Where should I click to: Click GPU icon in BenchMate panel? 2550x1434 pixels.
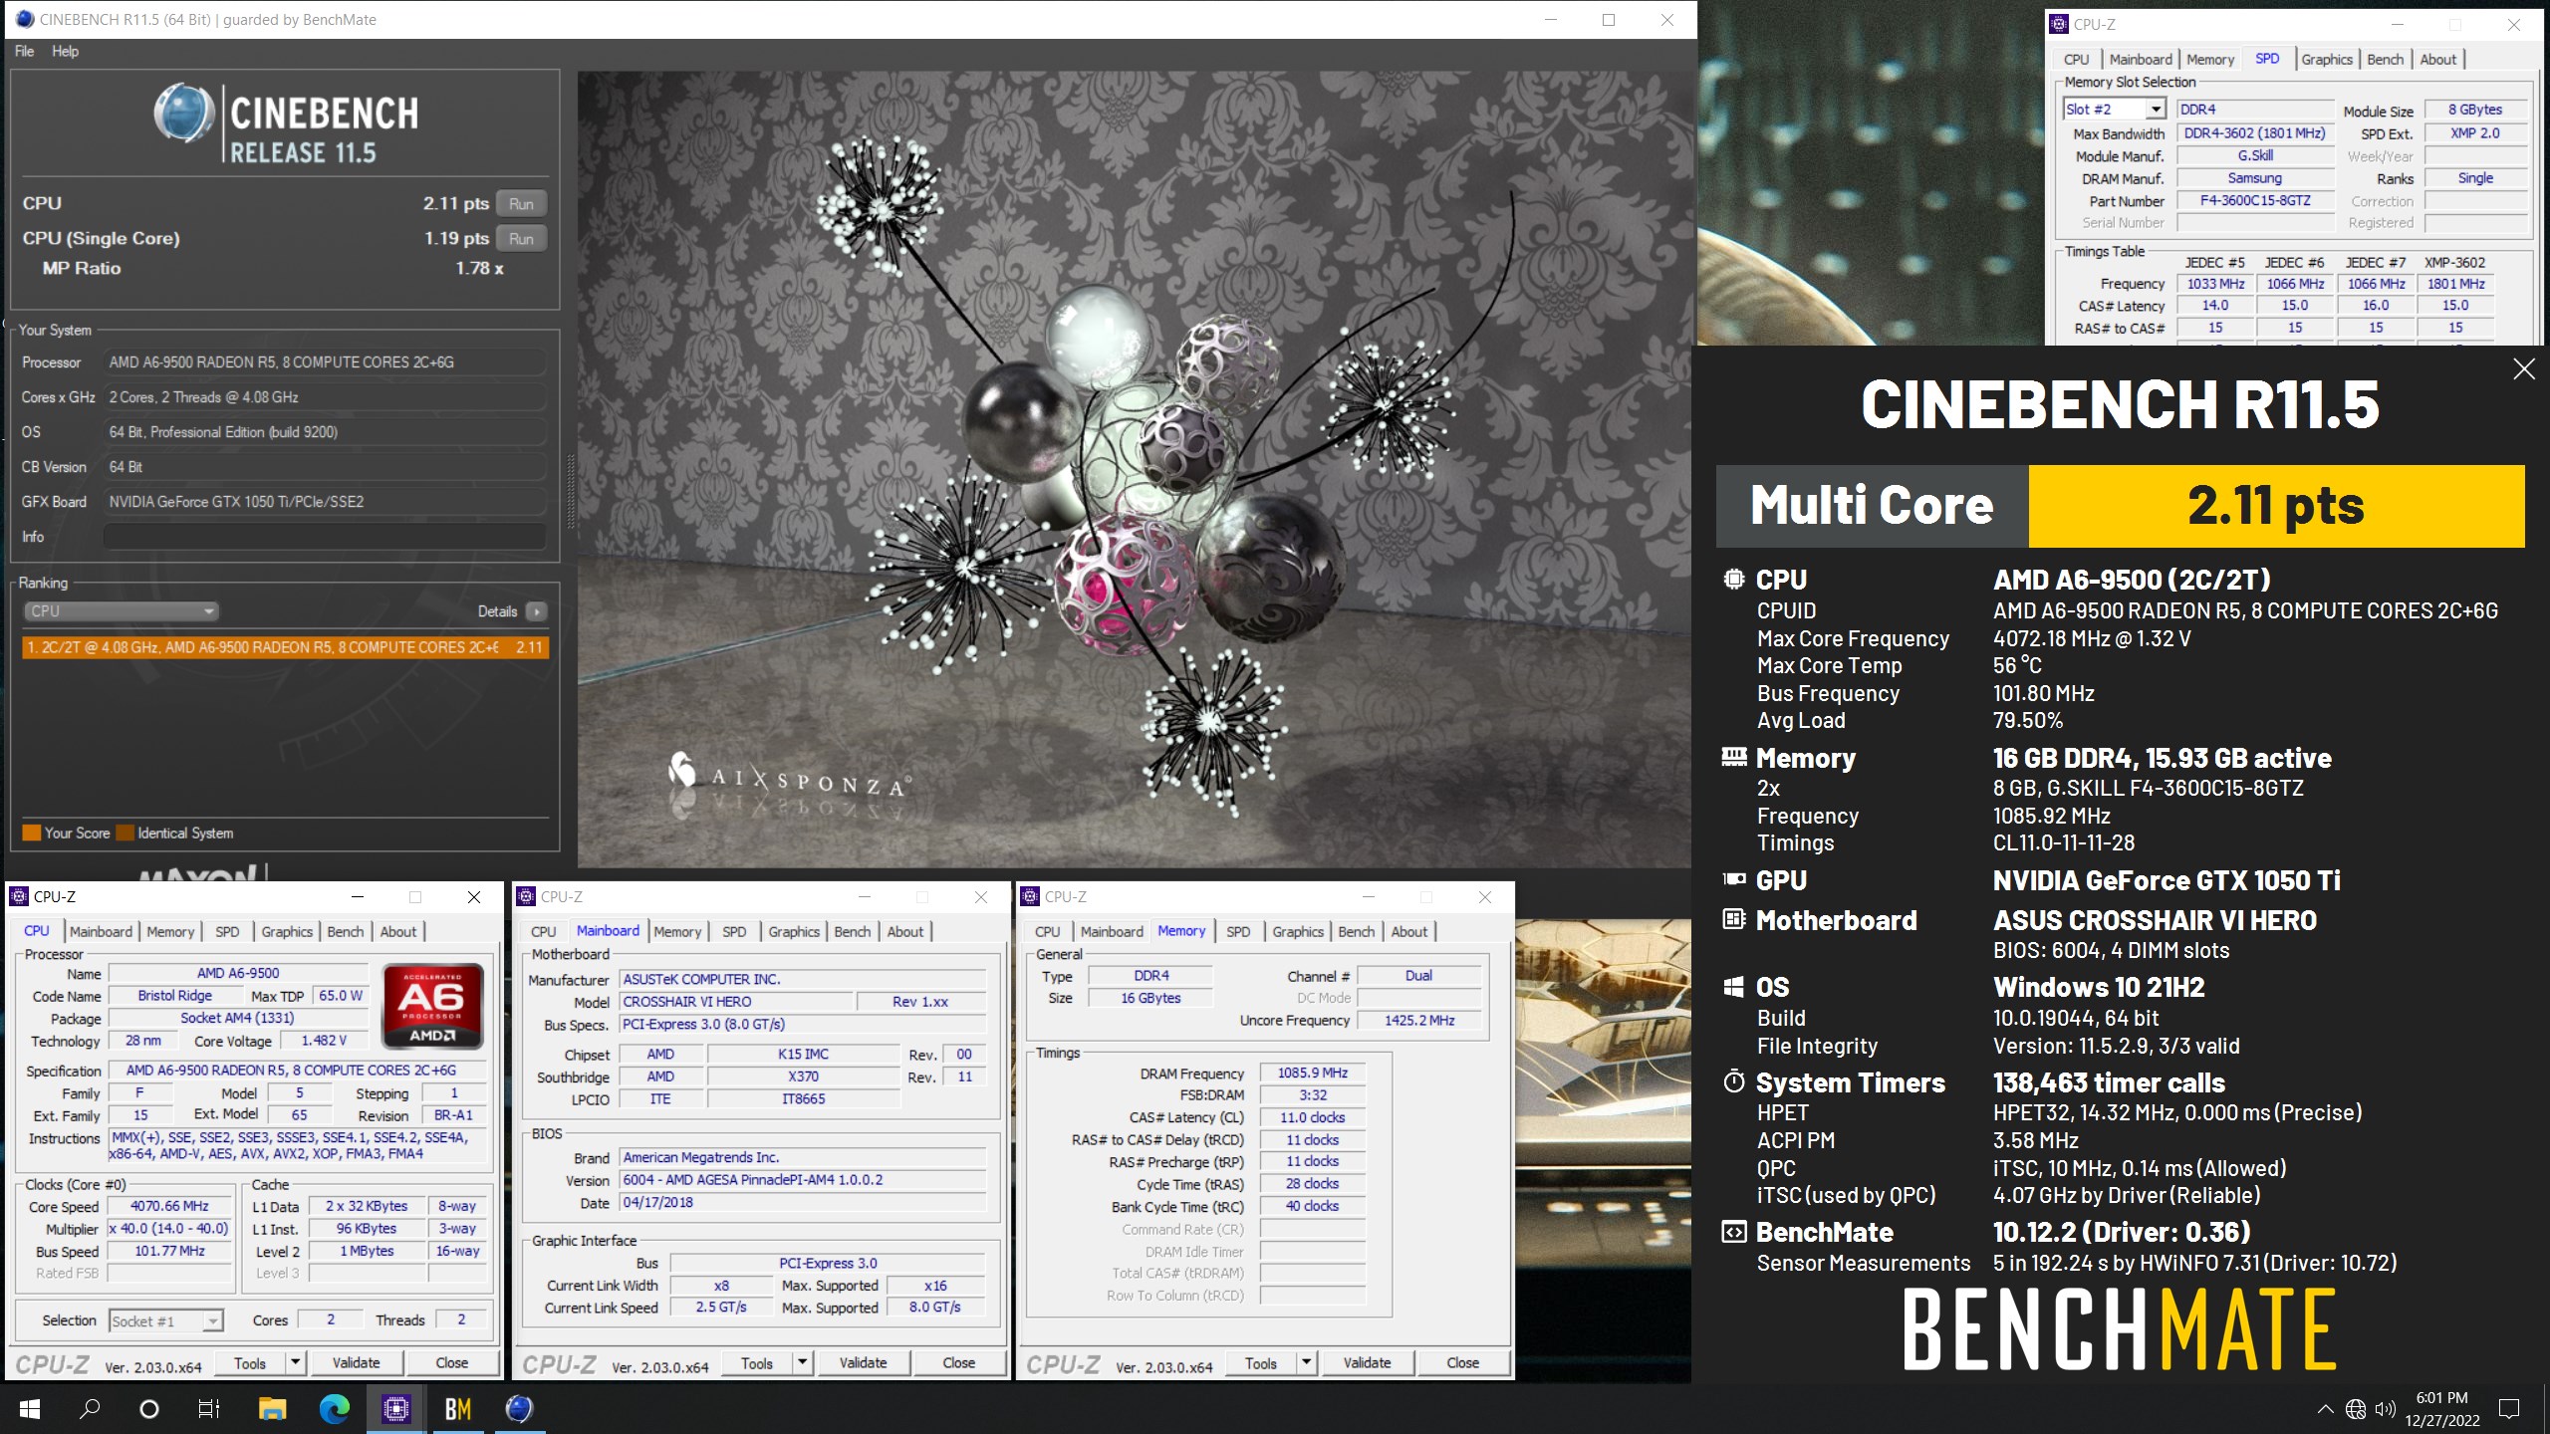coord(1734,879)
